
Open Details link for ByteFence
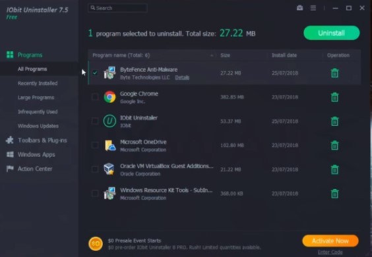pyautogui.click(x=182, y=78)
